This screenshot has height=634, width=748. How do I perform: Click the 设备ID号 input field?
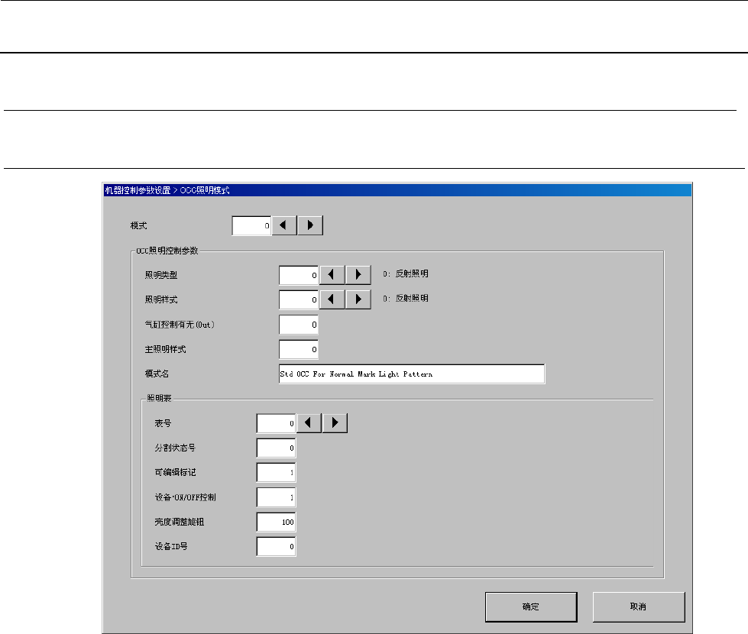pyautogui.click(x=277, y=547)
